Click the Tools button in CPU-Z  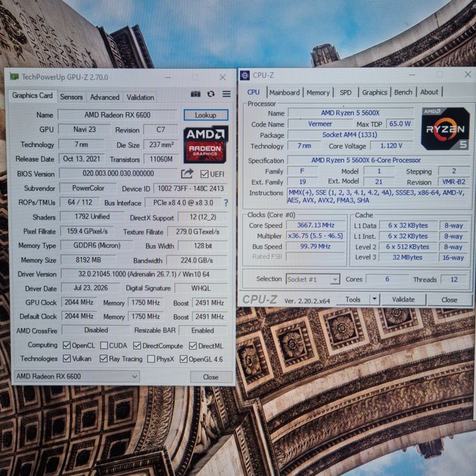(x=353, y=299)
